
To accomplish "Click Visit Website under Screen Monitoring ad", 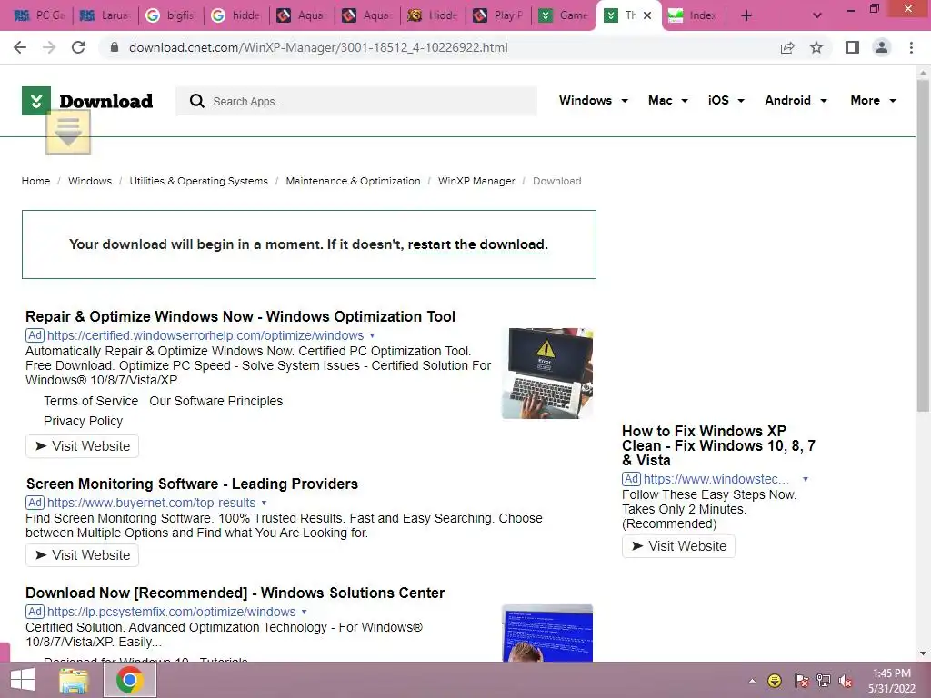I will pos(82,555).
